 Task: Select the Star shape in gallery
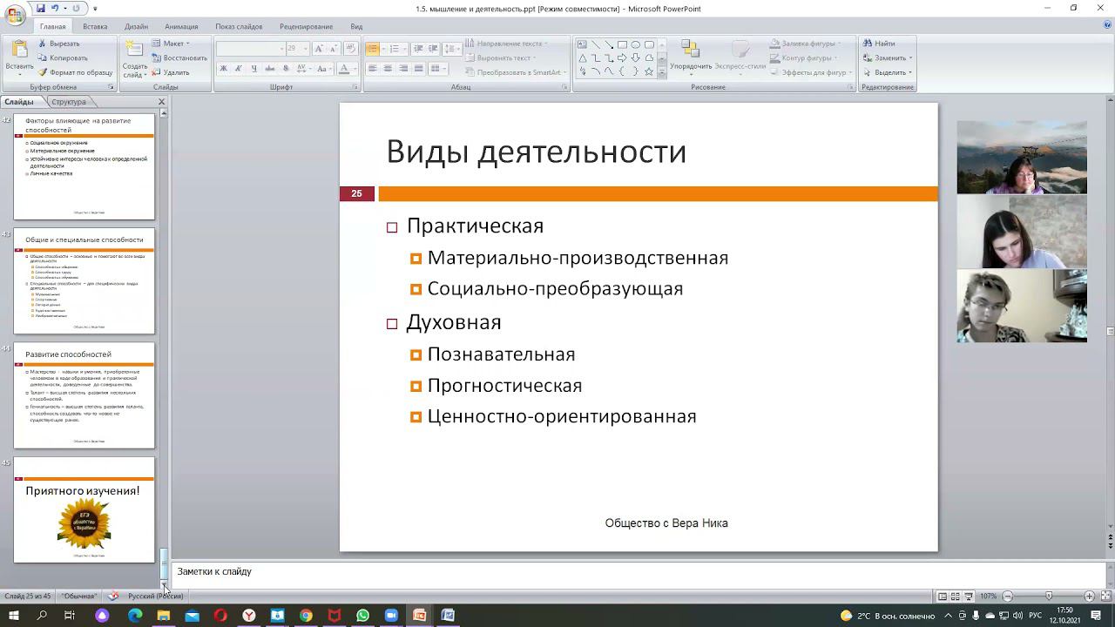648,71
